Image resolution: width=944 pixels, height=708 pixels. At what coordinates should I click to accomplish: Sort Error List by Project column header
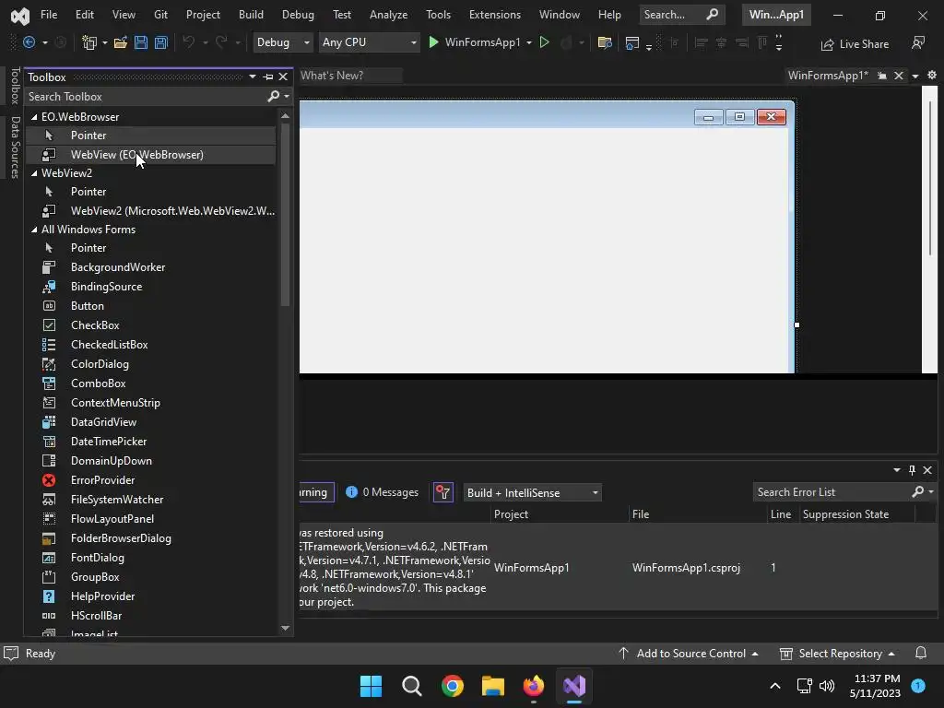(x=511, y=514)
